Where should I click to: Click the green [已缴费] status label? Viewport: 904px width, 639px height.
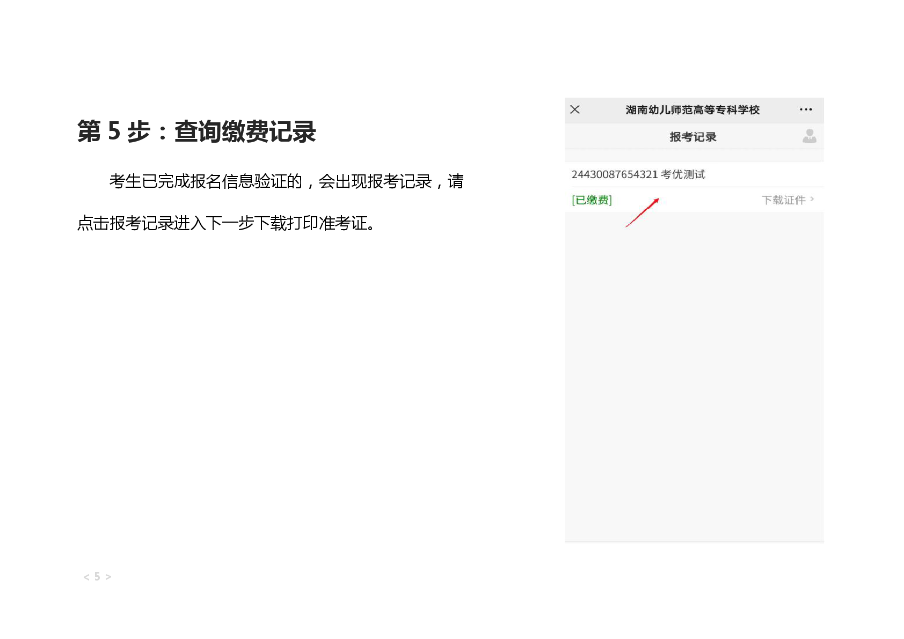tap(592, 200)
